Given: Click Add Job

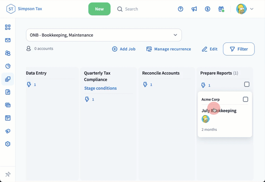Looking at the screenshot, I should pos(124,49).
